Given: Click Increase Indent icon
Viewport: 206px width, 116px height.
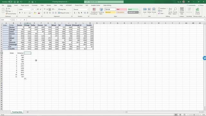Looking at the screenshot, I should click(x=56, y=13).
